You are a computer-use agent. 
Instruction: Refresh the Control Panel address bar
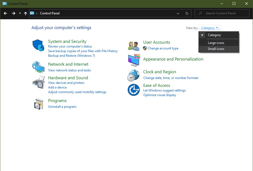point(187,13)
